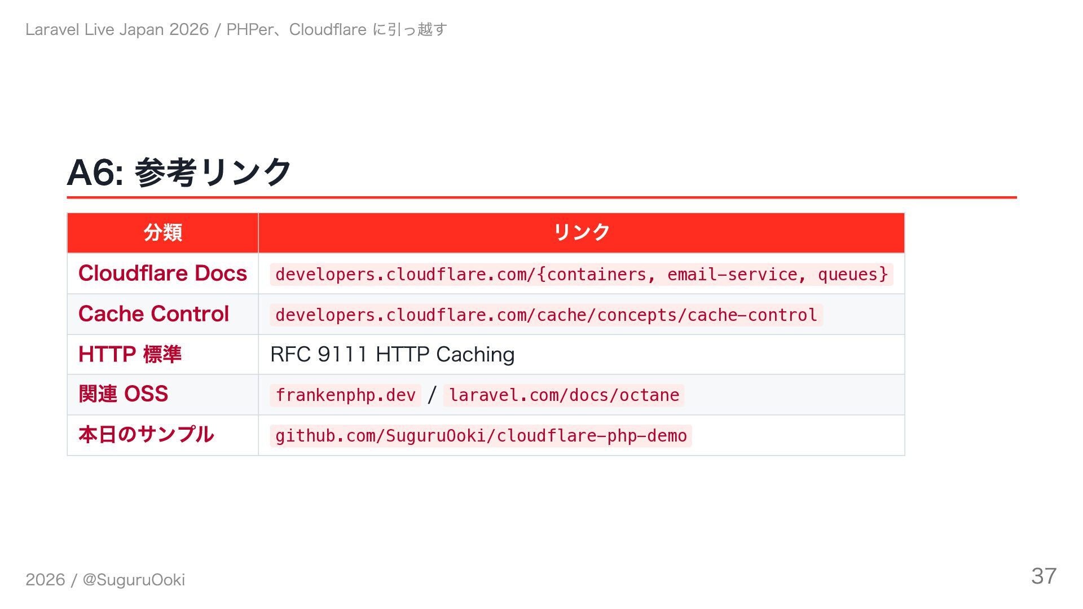Click the 'リンク' column header

pos(581,232)
